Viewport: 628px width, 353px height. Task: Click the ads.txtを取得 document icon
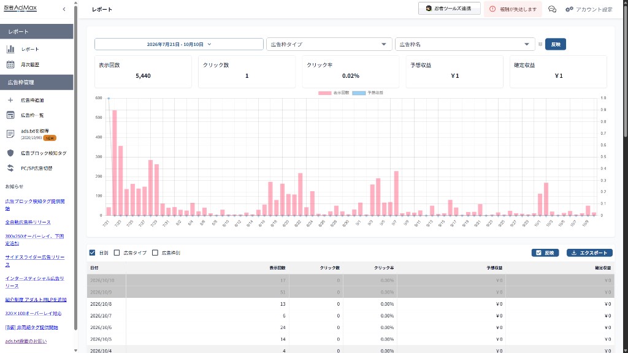point(10,134)
